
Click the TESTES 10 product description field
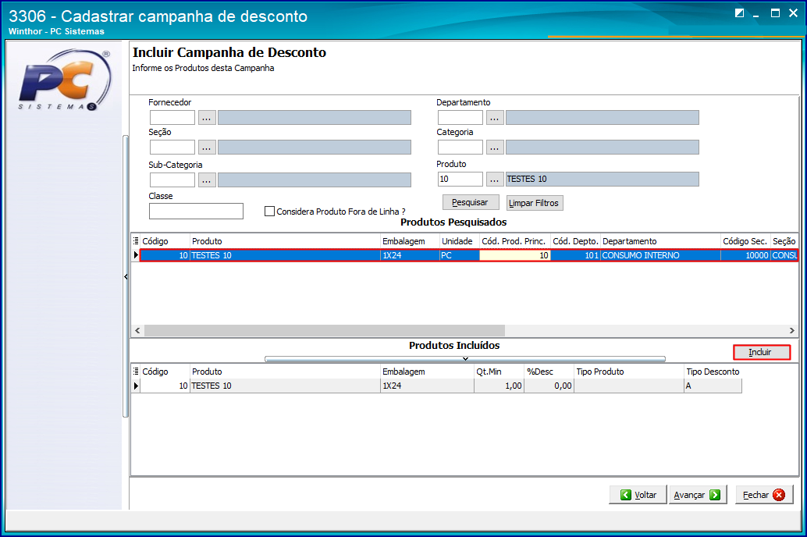[603, 180]
